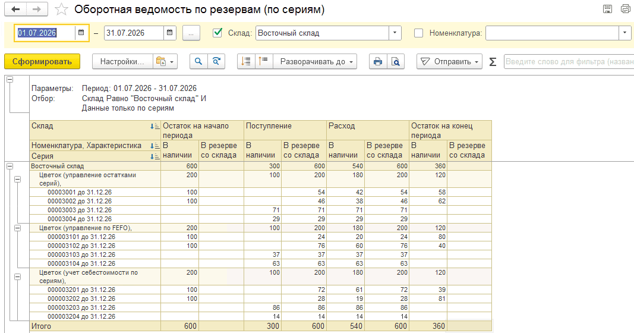Click the back navigation arrow
Screen dimensions: 634x333
pyautogui.click(x=15, y=10)
